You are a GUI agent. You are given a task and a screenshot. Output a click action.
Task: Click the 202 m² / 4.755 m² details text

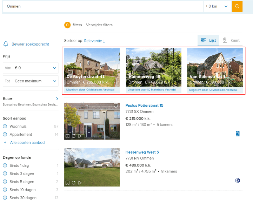151,171
